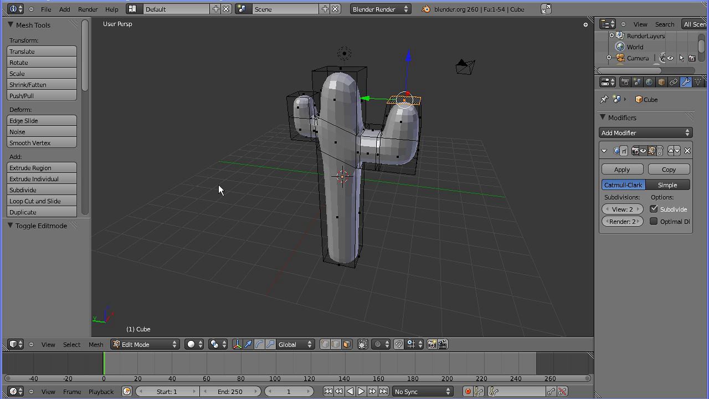
Task: Open the Playback menu in timeline
Action: (101, 391)
